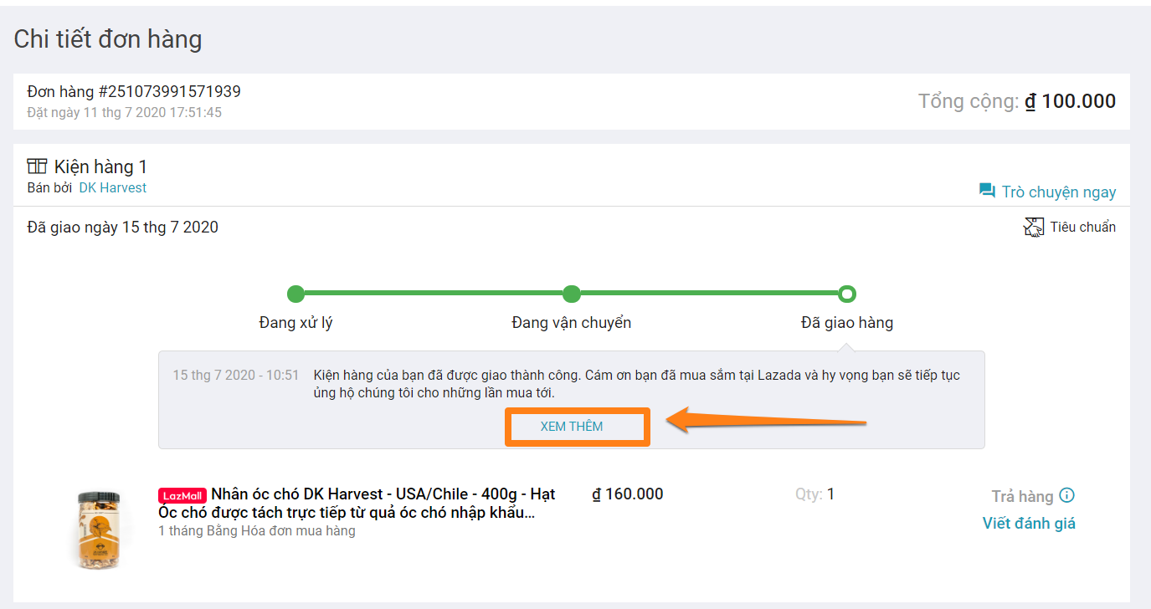Click the info icon beside Trả hàng
1151x609 pixels.
pyautogui.click(x=1066, y=495)
